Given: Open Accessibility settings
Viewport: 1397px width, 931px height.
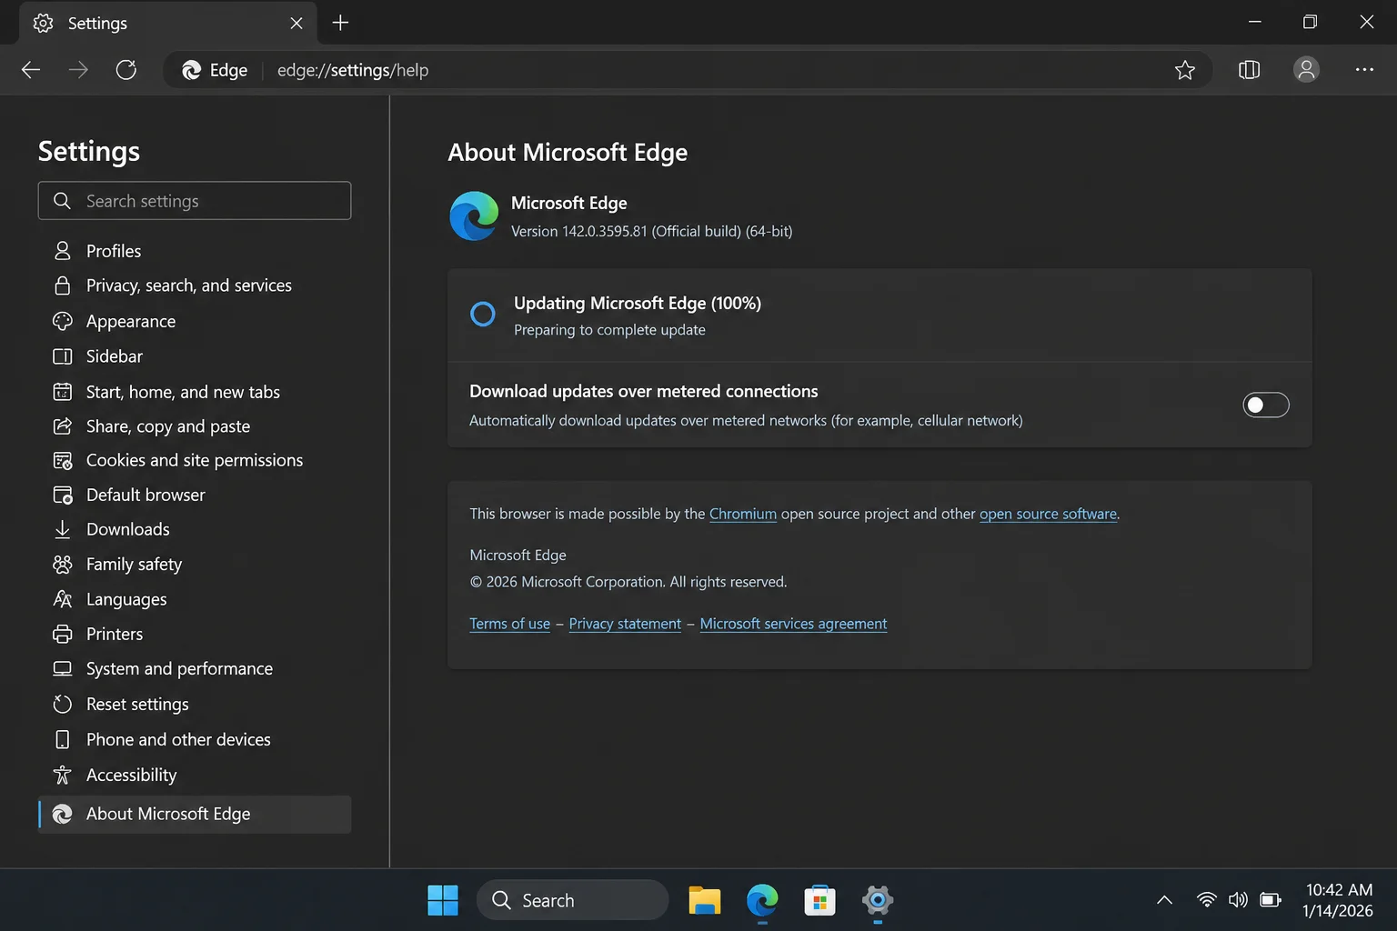Looking at the screenshot, I should point(195,775).
